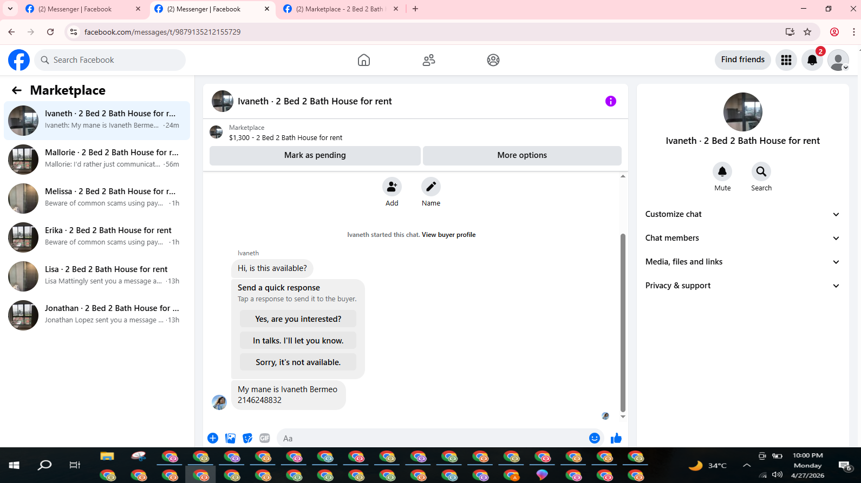This screenshot has height=483, width=861.
Task: Open the $1,300 listing title link
Action: [x=285, y=138]
